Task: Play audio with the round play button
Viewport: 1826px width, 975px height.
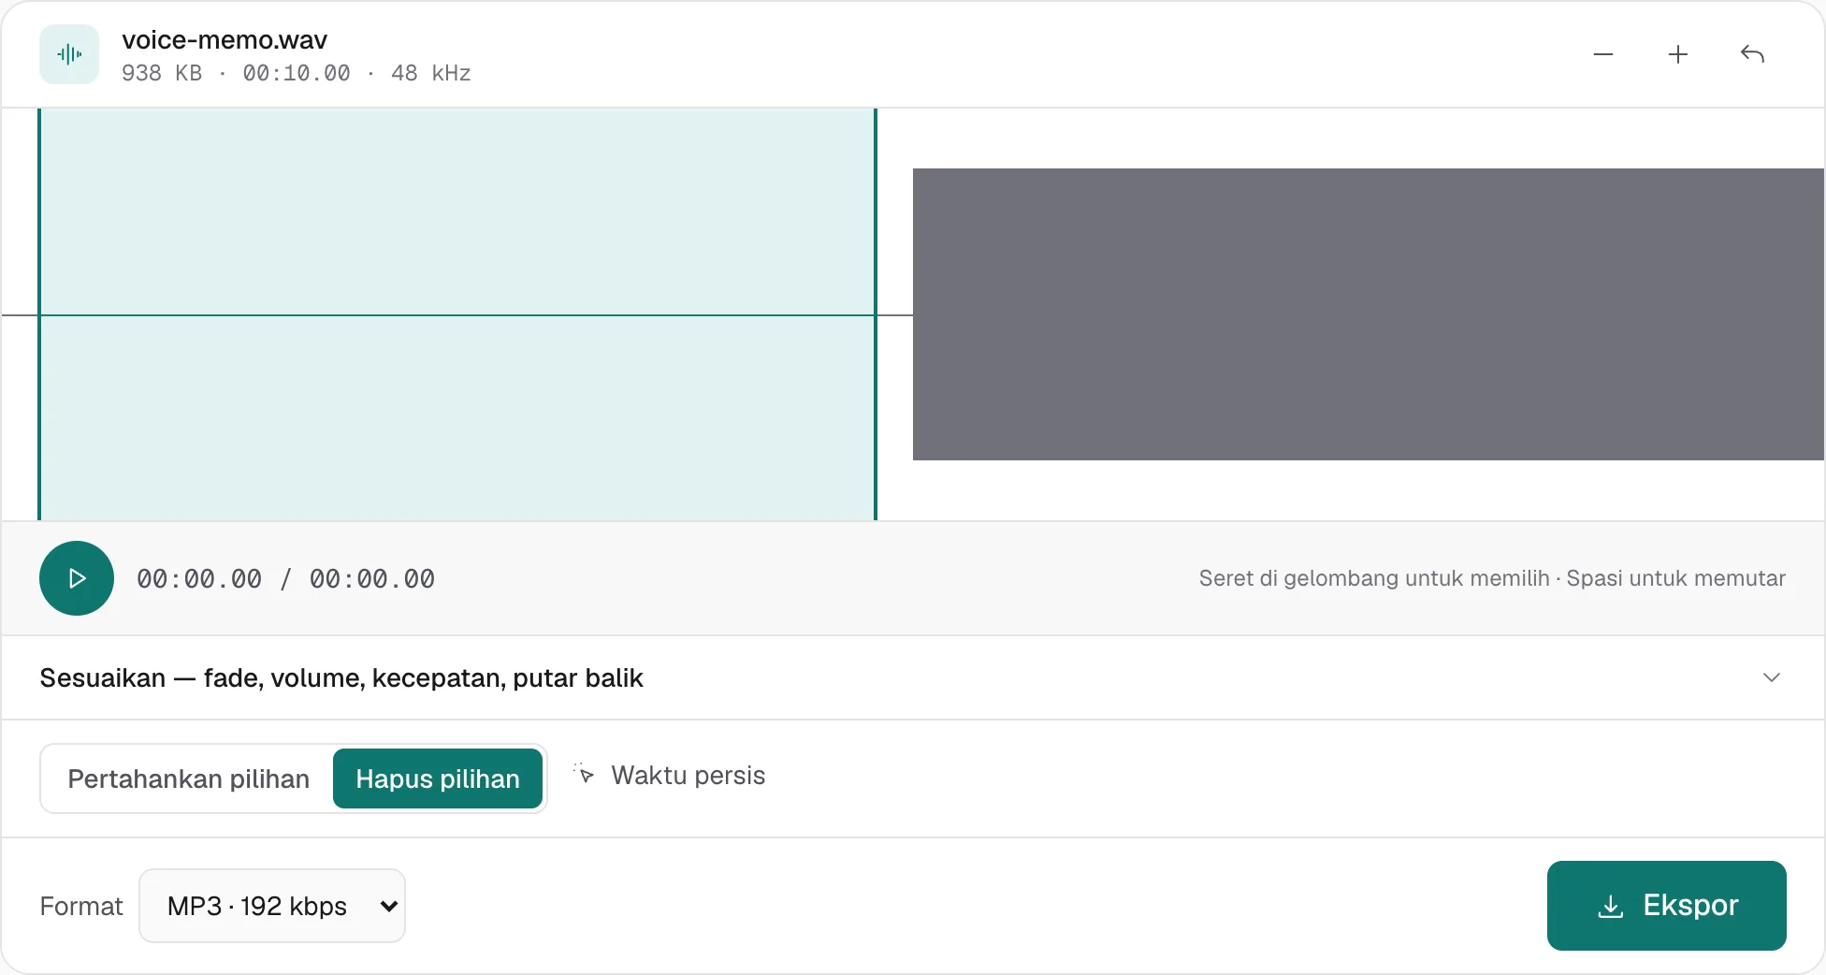Action: (77, 578)
